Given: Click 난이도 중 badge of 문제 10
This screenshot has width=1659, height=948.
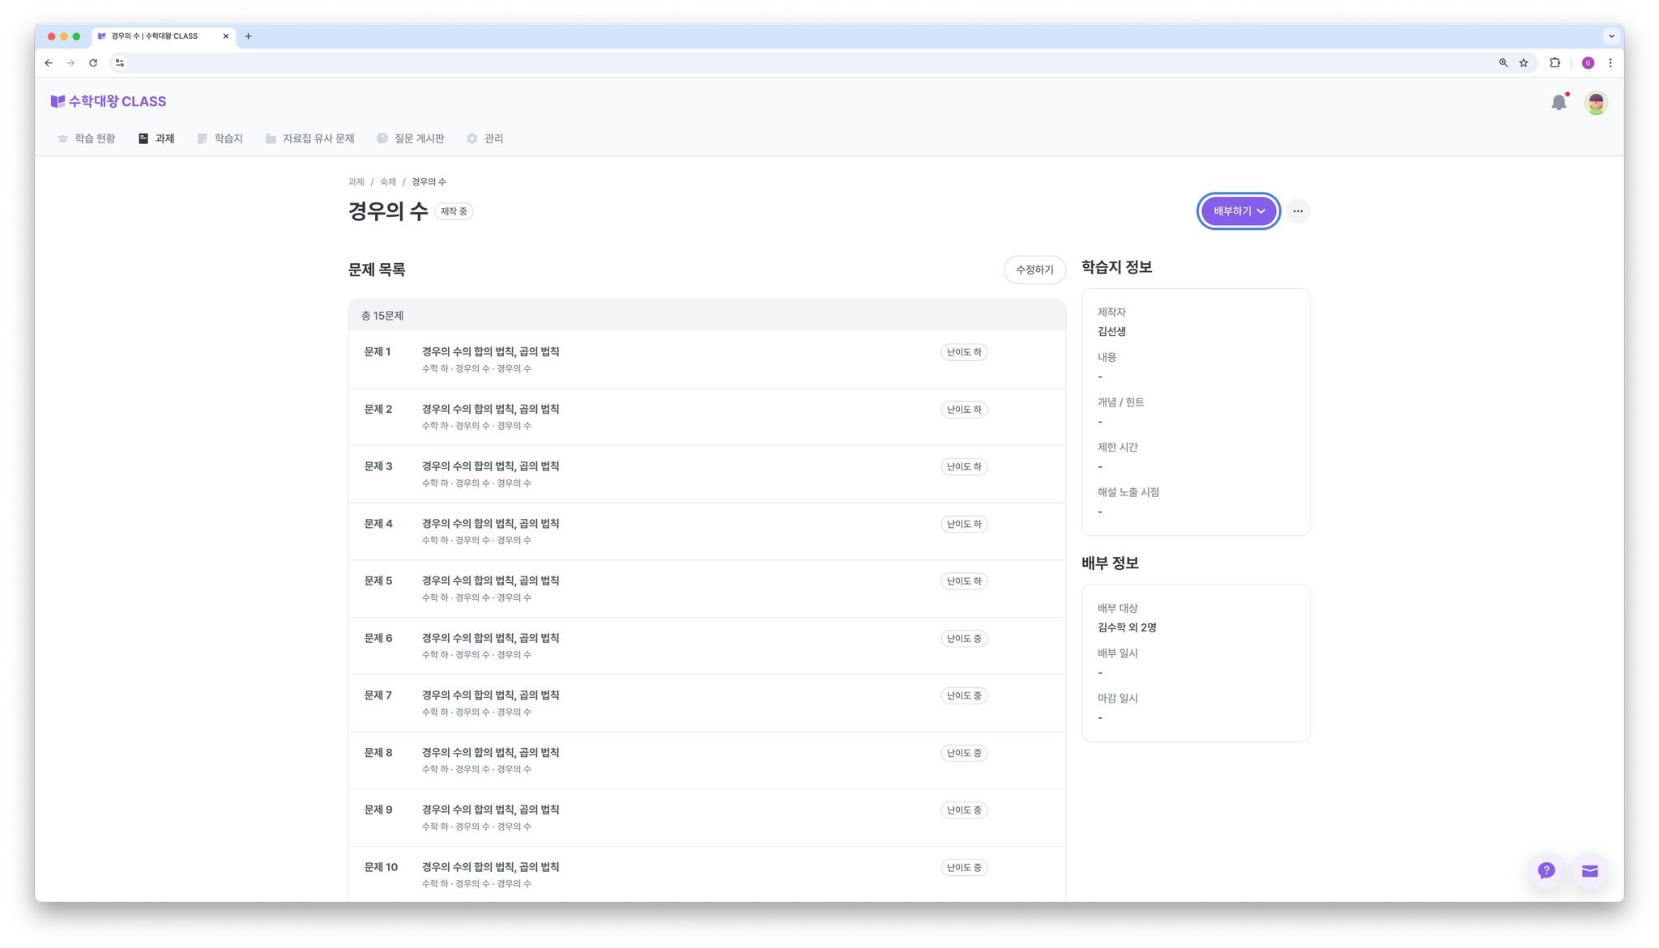Looking at the screenshot, I should click(964, 867).
